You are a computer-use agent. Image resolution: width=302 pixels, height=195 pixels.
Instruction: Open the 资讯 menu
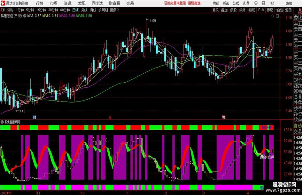(68, 3)
